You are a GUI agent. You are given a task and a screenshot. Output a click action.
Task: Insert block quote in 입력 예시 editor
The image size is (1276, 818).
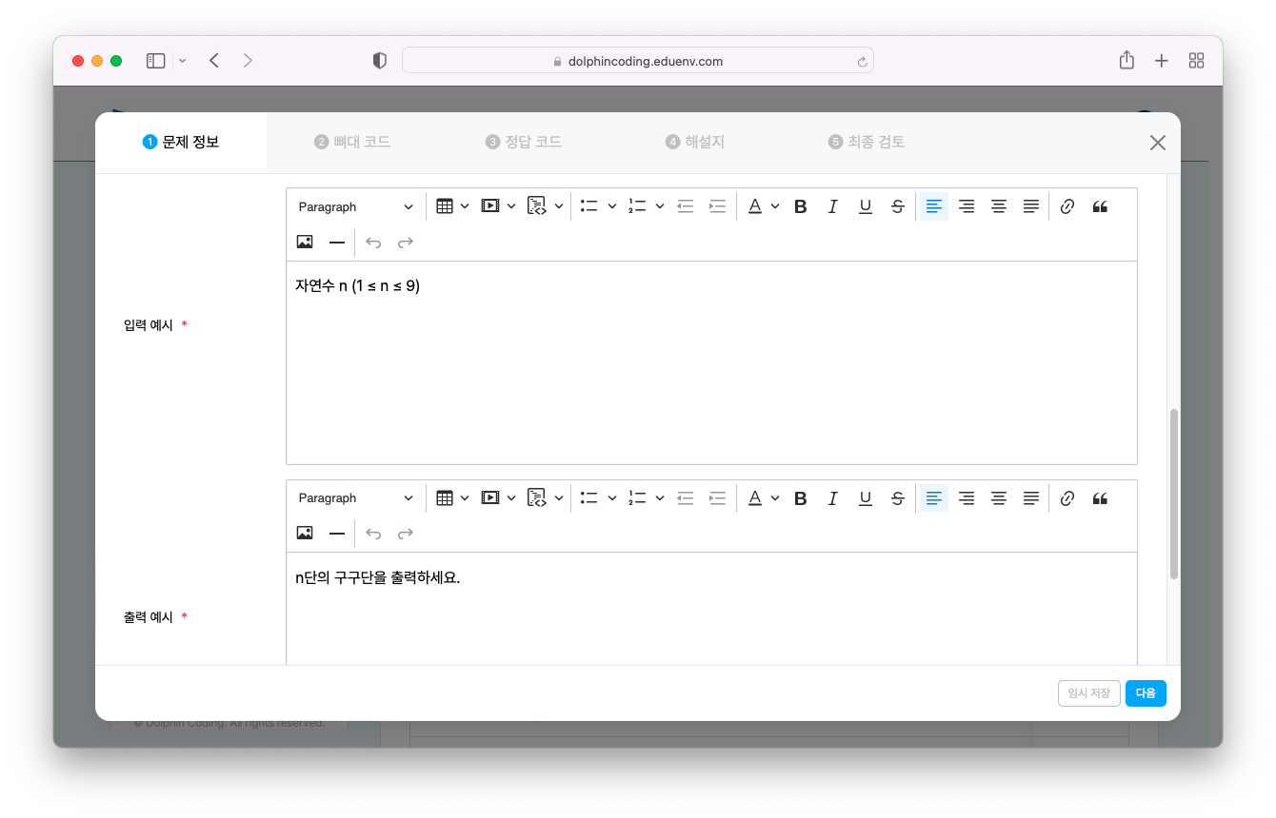[x=1100, y=206]
